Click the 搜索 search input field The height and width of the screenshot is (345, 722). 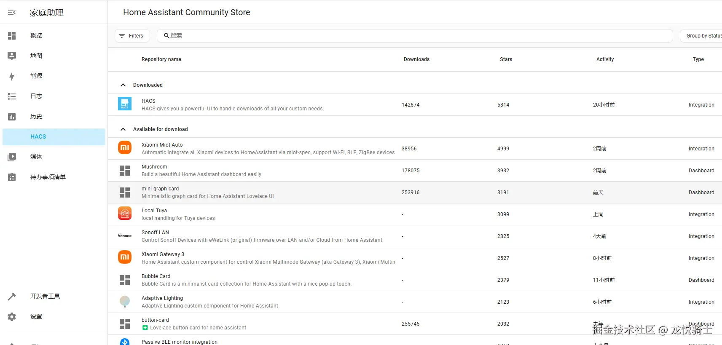(415, 36)
